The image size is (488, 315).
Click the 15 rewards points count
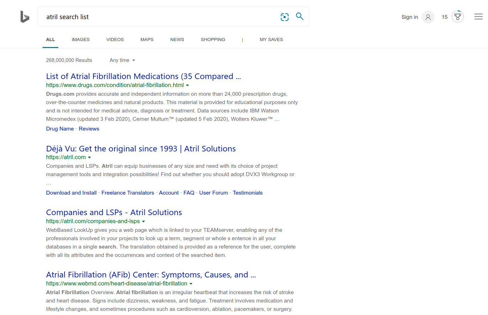pyautogui.click(x=444, y=17)
